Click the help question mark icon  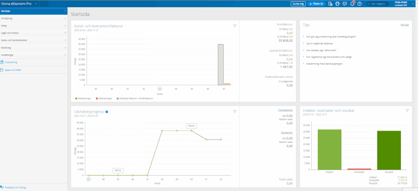coord(359,4)
